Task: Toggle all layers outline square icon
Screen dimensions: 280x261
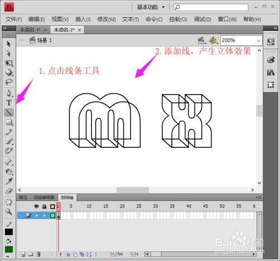Action: pyautogui.click(x=53, y=207)
